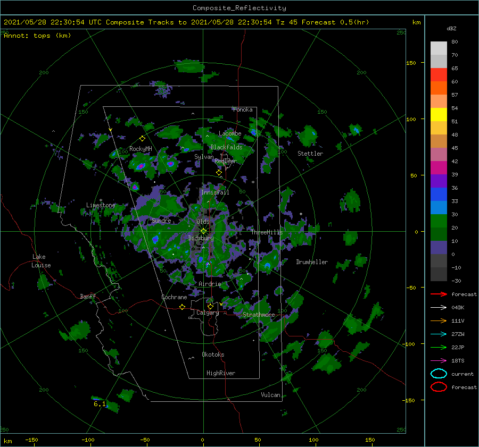This screenshot has width=479, height=447.
Task: Click the Sundre town label
Action: [161, 221]
